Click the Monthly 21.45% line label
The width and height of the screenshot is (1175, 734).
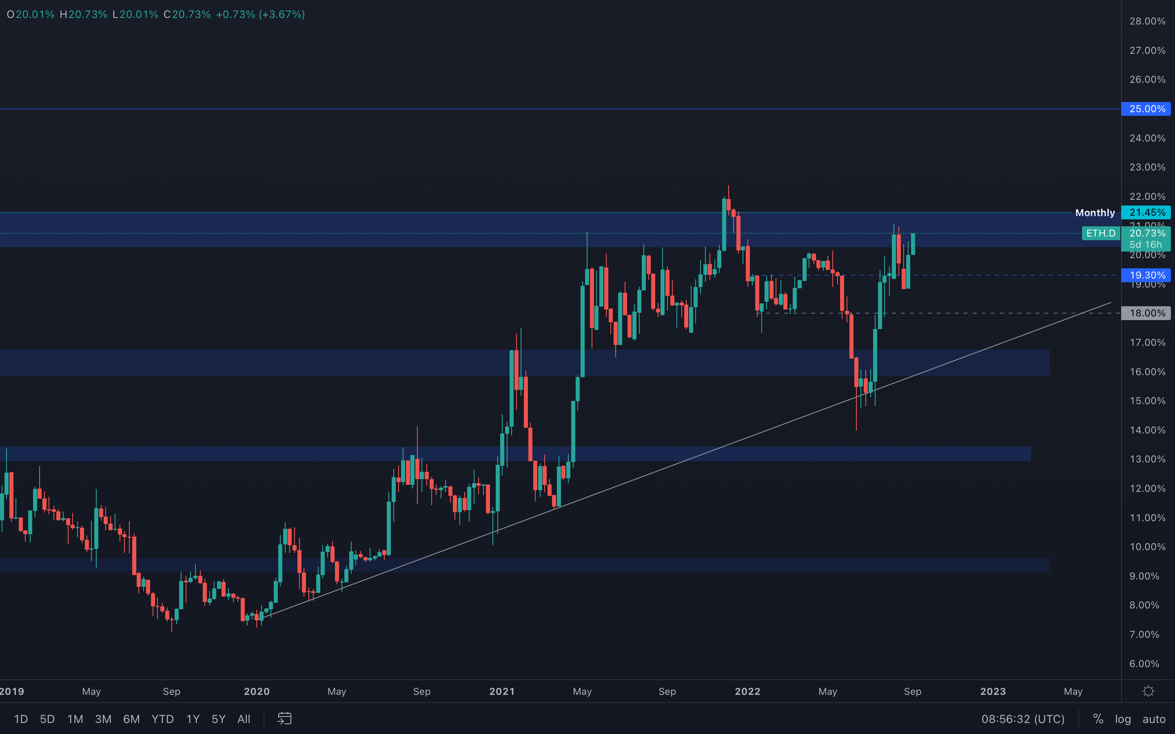pos(1146,212)
